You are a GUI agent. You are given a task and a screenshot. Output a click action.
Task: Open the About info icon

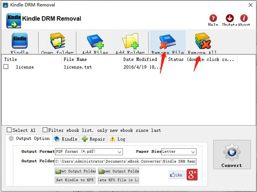tap(244, 18)
